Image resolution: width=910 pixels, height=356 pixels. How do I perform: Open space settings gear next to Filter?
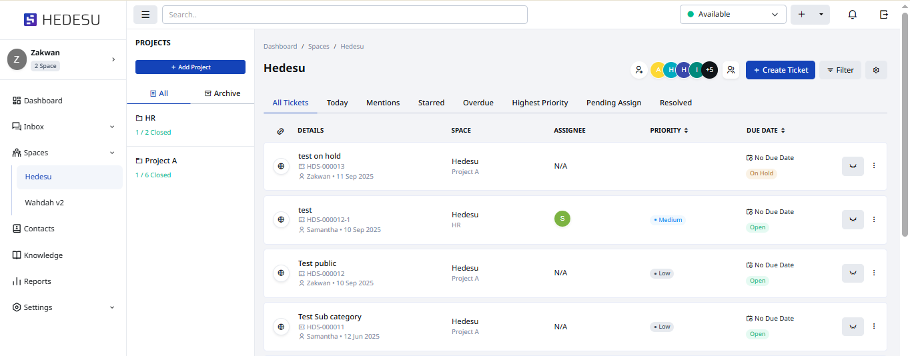pos(876,70)
